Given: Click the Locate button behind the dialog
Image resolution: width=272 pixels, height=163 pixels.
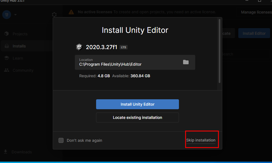Looking at the screenshot, I should [x=228, y=33].
